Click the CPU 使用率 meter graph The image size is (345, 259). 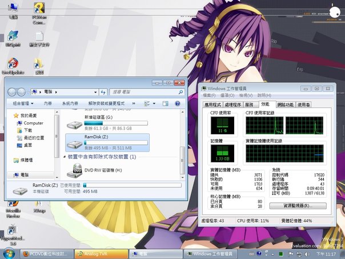(x=222, y=125)
